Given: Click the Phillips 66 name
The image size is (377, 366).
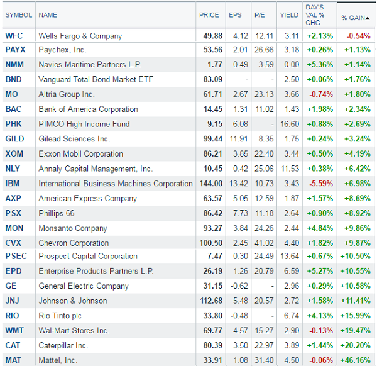Looking at the screenshot, I should pyautogui.click(x=57, y=213).
